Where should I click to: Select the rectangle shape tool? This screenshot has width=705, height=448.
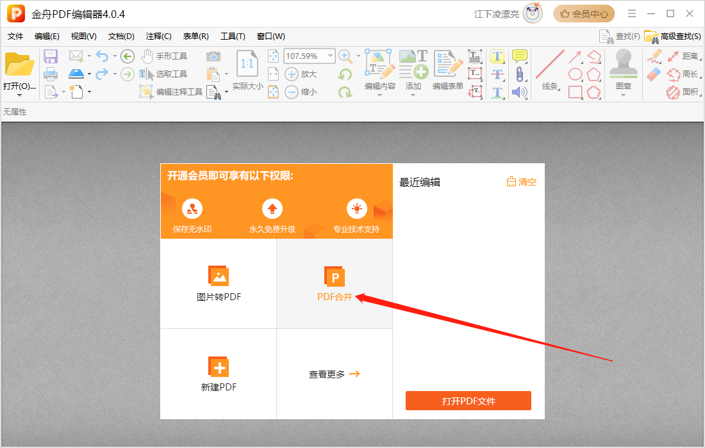point(576,92)
